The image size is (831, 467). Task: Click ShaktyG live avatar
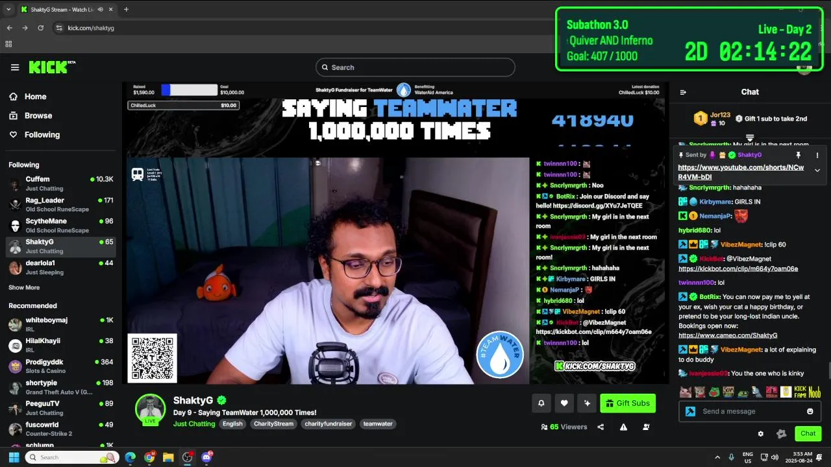click(x=150, y=409)
